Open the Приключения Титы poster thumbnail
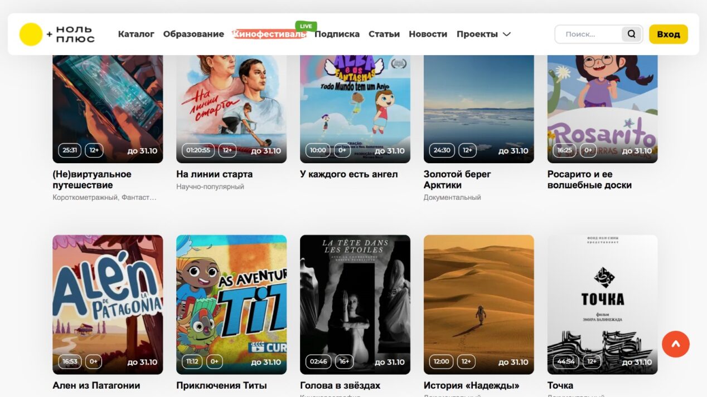Viewport: 707px width, 397px height. pyautogui.click(x=231, y=305)
